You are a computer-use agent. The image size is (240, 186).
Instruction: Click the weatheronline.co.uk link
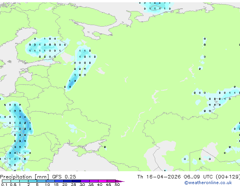click(x=208, y=183)
